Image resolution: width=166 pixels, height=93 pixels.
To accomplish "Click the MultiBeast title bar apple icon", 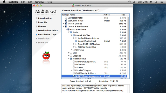I will [73, 5].
